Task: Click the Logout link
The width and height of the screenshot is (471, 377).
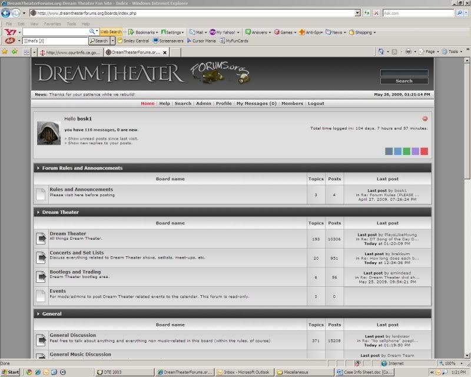Action: [x=316, y=104]
